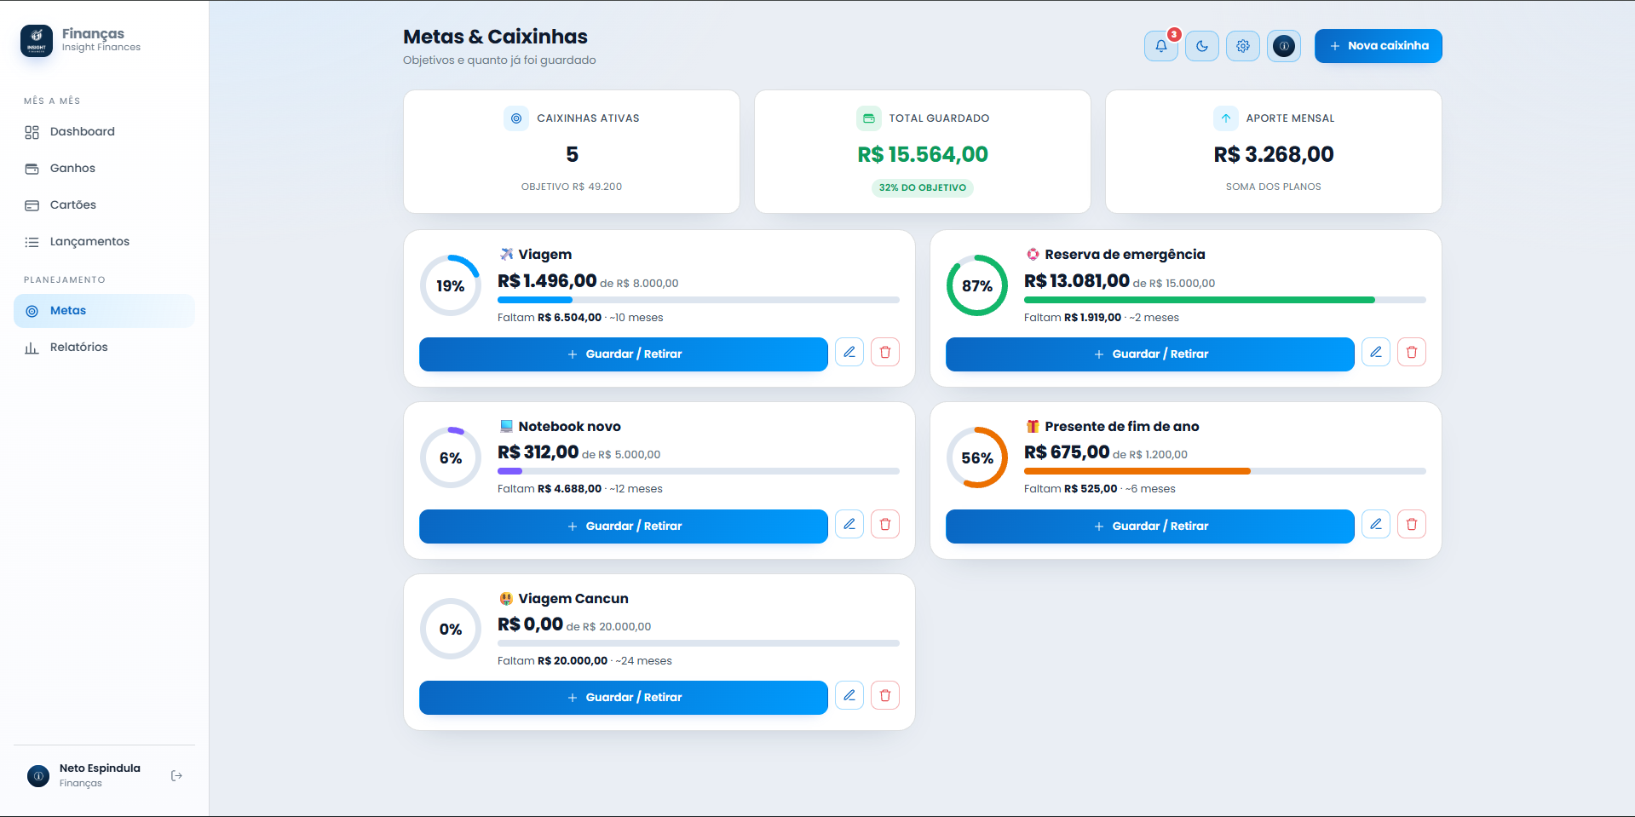Click the Reserva de emergência green progress bar
Screen dimensions: 1635x817
coord(1225,300)
